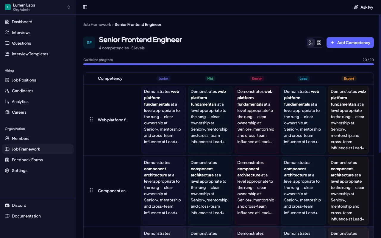This screenshot has width=381, height=238.
Task: Click the Careers building icon
Action: click(x=7, y=112)
